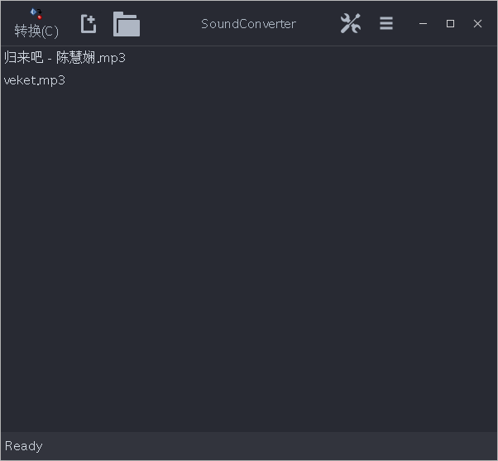Open the preferences wrench icon

(350, 23)
